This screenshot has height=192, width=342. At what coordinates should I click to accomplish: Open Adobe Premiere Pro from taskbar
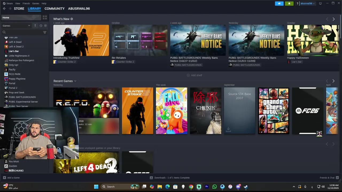pyautogui.click(x=207, y=187)
